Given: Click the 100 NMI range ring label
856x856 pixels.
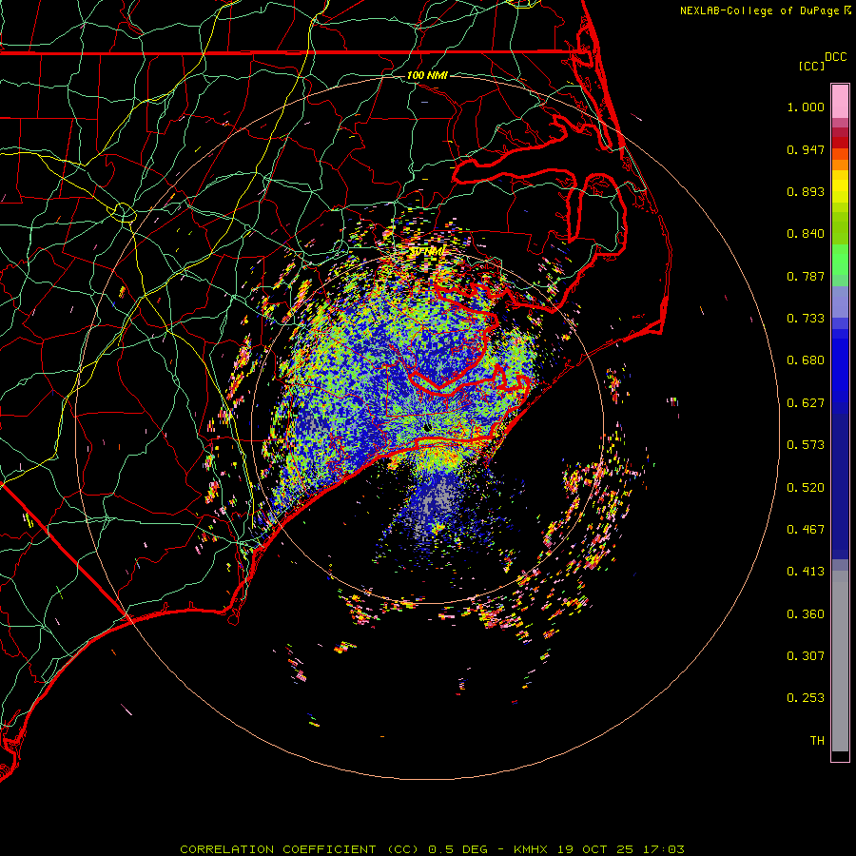Looking at the screenshot, I should [427, 75].
